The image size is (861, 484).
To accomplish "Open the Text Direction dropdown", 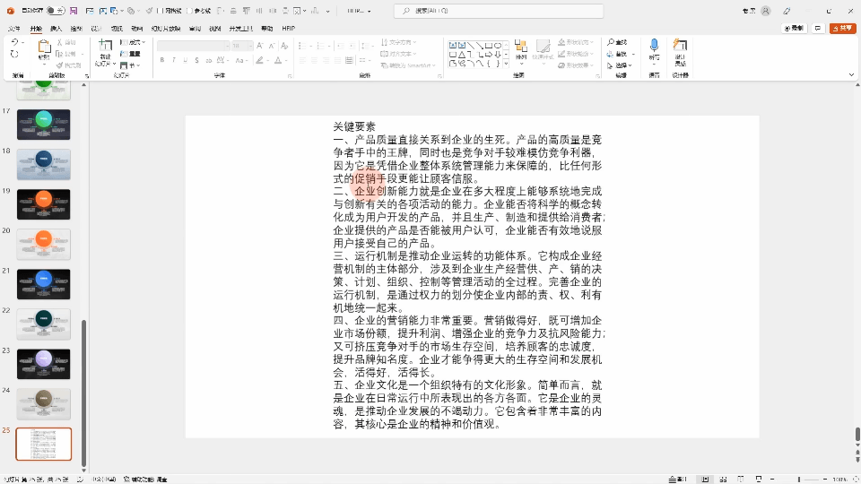I will 398,42.
